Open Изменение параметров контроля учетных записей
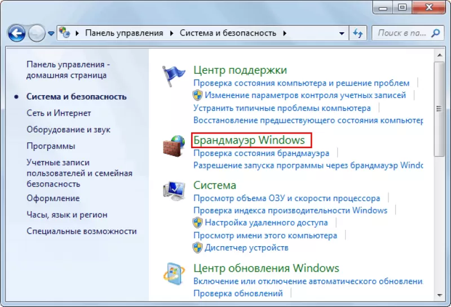Image resolution: width=451 pixels, height=307 pixels. [305, 95]
